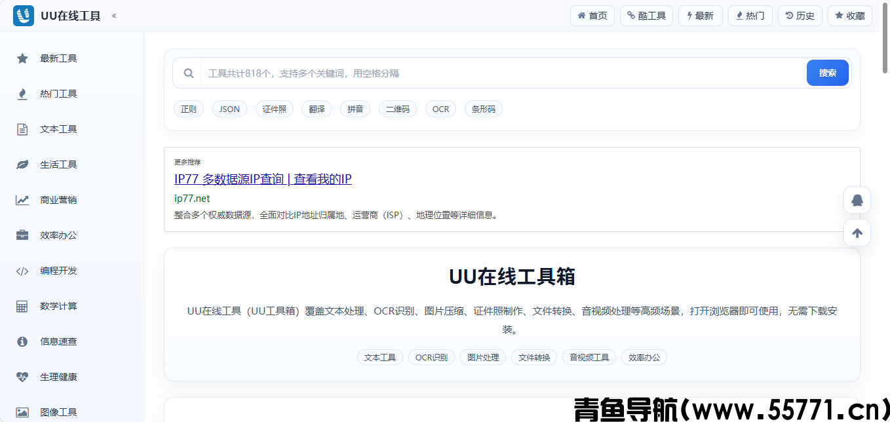The width and height of the screenshot is (890, 422).
Task: Open the IP77 多数据源IP查询 link
Action: 263,179
